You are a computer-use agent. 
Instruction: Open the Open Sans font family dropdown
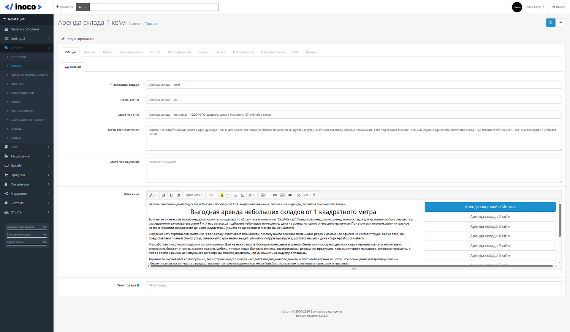pyautogui.click(x=194, y=195)
